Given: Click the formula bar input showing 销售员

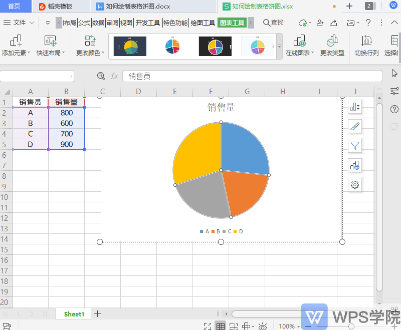Looking at the screenshot, I should tap(252, 76).
